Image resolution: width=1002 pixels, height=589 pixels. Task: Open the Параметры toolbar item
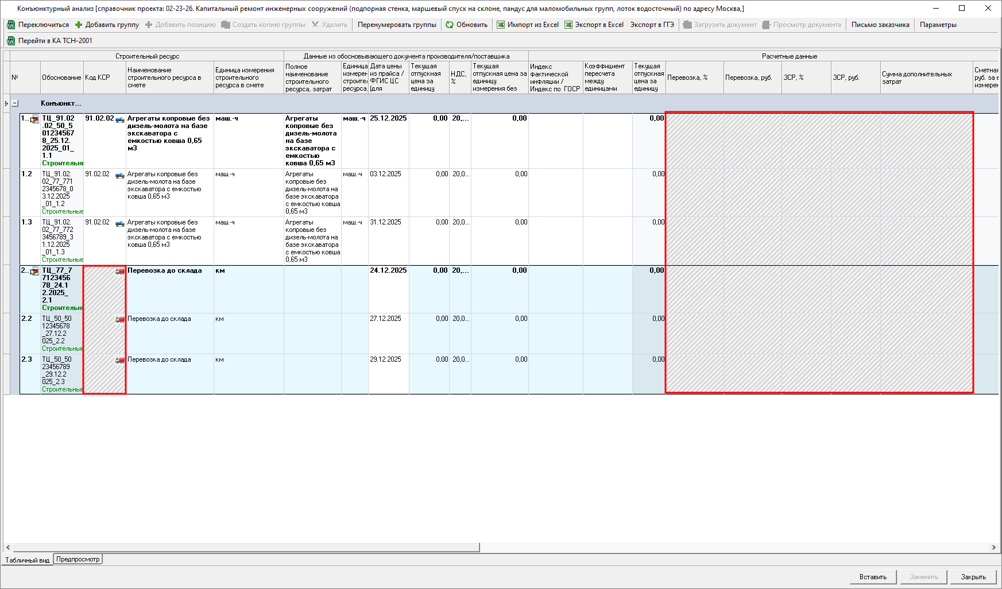(938, 25)
